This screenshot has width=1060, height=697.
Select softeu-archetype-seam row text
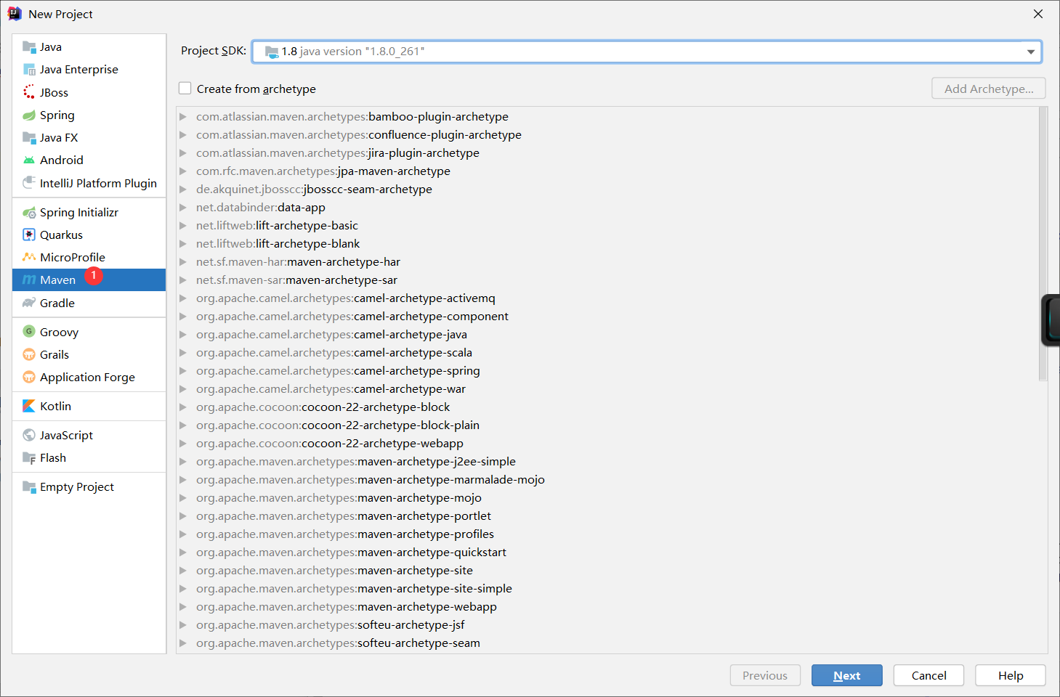click(338, 643)
